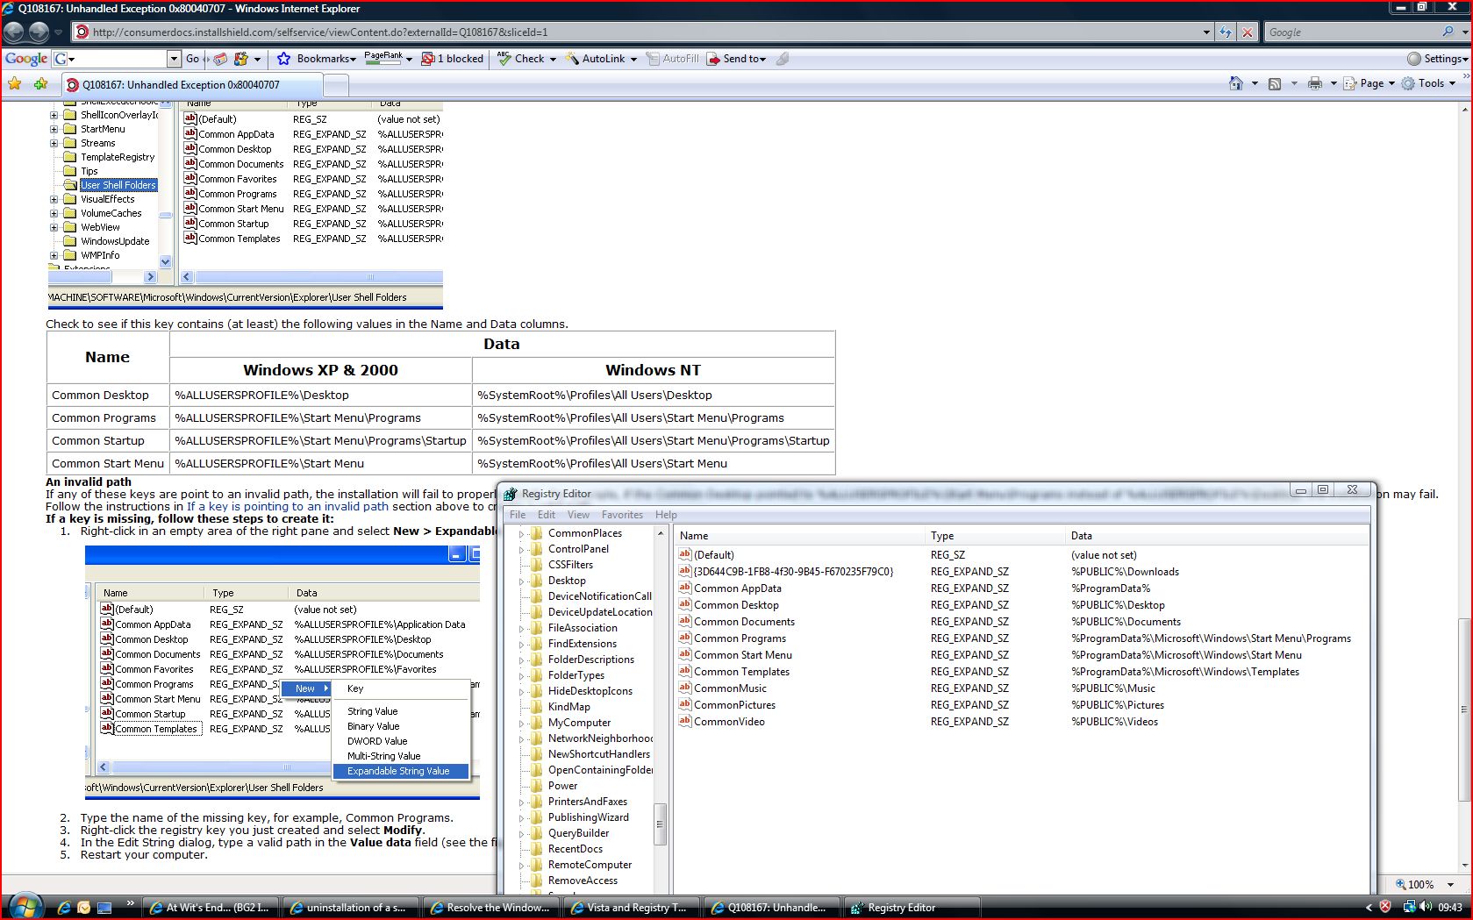This screenshot has width=1473, height=920.
Task: Expand the CommonPlaces tree node
Action: (521, 533)
